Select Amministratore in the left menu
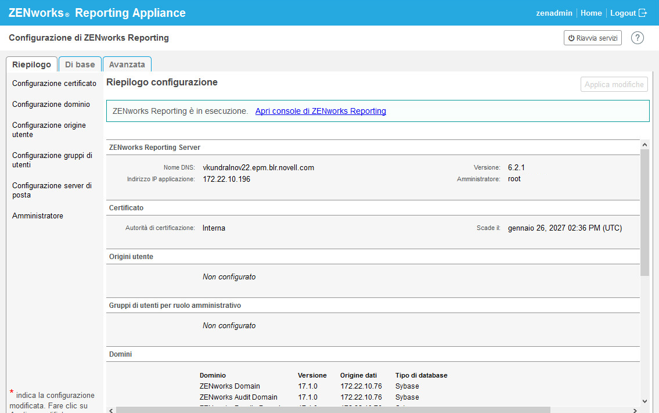659x413 pixels. [38, 216]
